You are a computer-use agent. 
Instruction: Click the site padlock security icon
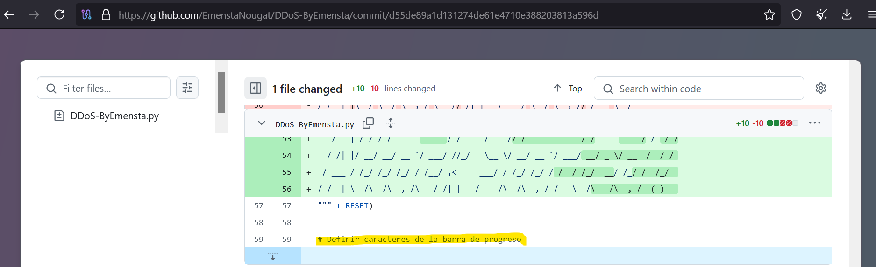106,15
